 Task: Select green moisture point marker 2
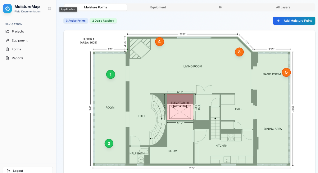[109, 144]
